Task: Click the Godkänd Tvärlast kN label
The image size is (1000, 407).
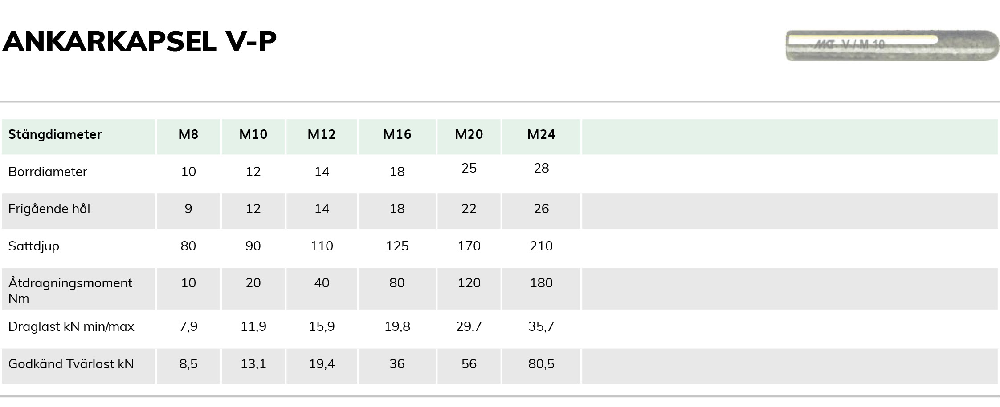Action: (71, 364)
